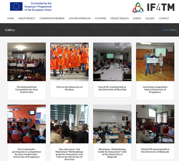Viewport: 179px width, 161px height.
Task: Open the First training Kragujevac photo
Action: coord(26,124)
